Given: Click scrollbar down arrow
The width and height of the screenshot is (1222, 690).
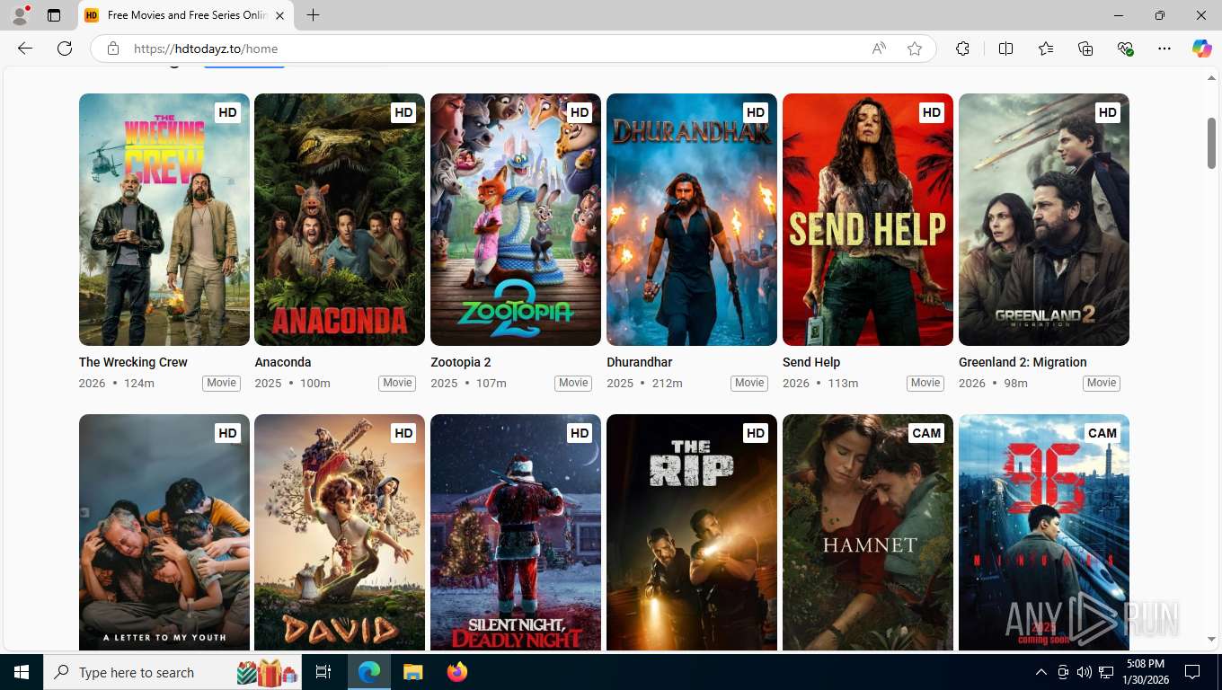Looking at the screenshot, I should click(x=1211, y=640).
